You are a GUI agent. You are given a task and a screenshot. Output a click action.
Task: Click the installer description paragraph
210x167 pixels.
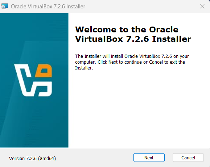132,62
